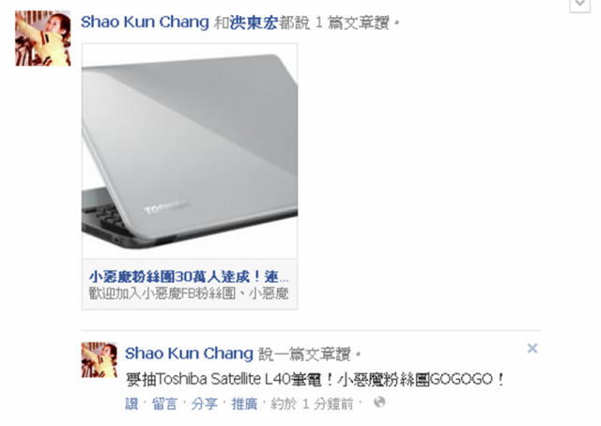Click 留言 to comment on post
This screenshot has width=601, height=426.
click(x=165, y=403)
